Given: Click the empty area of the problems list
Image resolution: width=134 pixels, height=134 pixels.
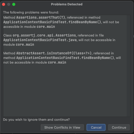Looking at the screenshot, I should 65,90.
